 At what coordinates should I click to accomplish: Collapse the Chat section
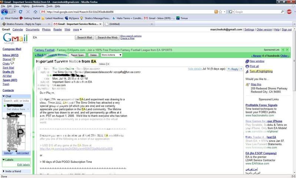click(4, 96)
